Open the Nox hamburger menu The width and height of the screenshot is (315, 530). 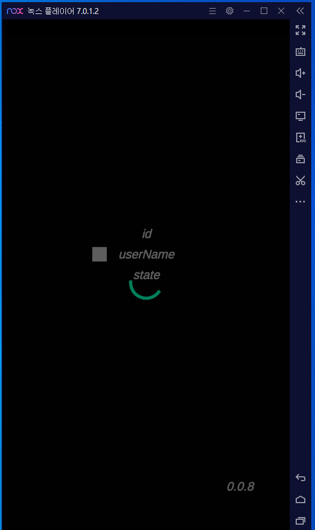213,11
